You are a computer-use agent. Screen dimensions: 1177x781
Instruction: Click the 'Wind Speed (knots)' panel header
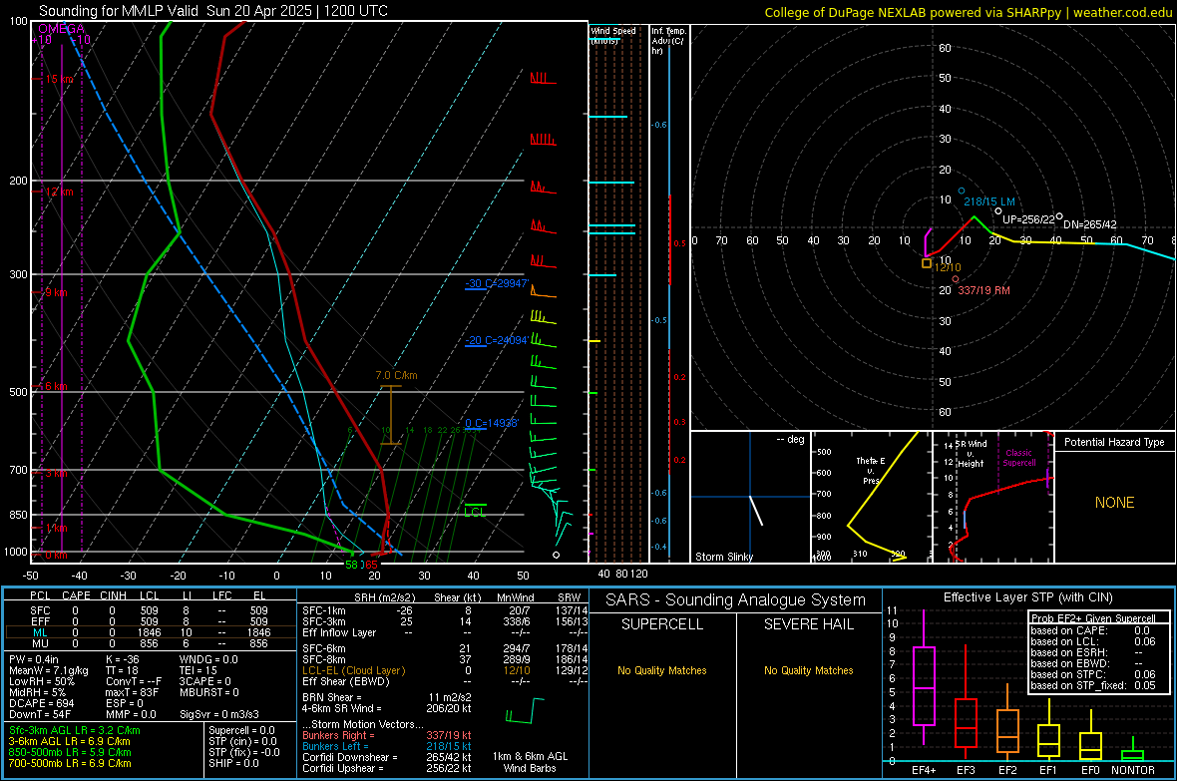click(x=613, y=35)
